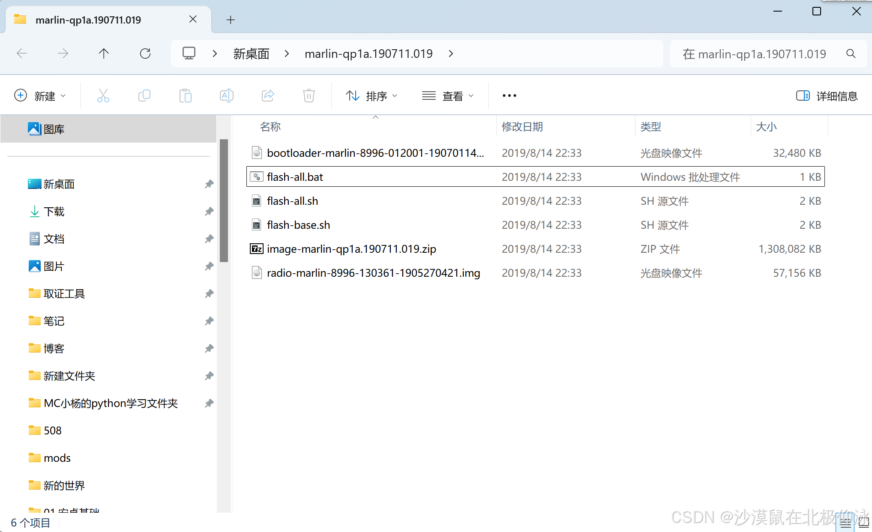
Task: Switch to large icons view bottom-right
Action: click(x=864, y=523)
